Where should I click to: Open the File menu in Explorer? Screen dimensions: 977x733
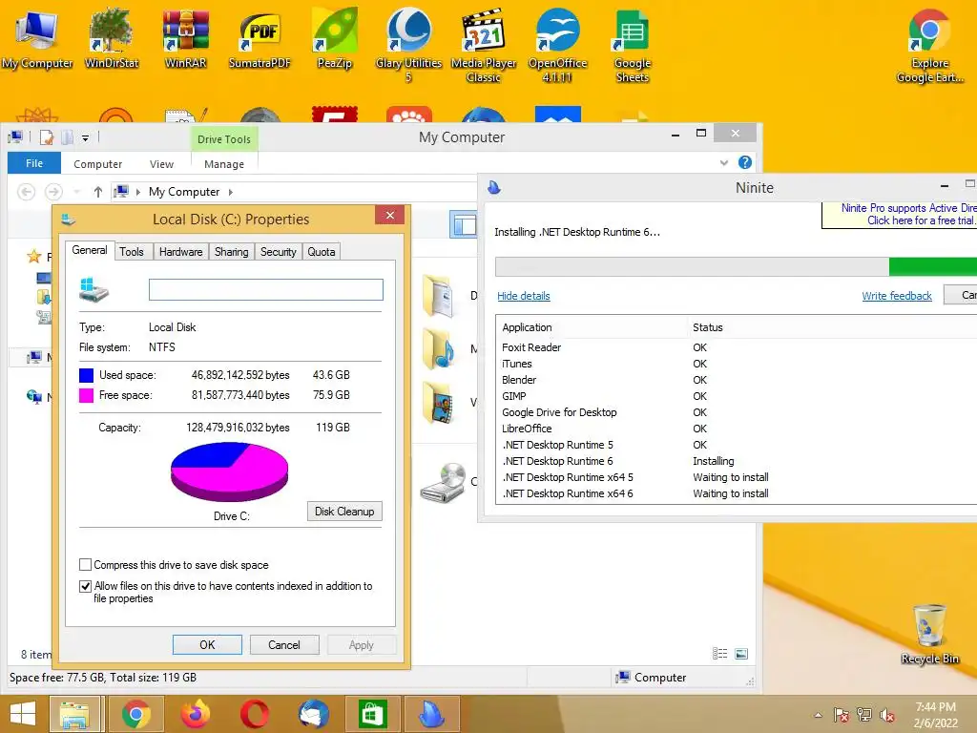coord(34,163)
